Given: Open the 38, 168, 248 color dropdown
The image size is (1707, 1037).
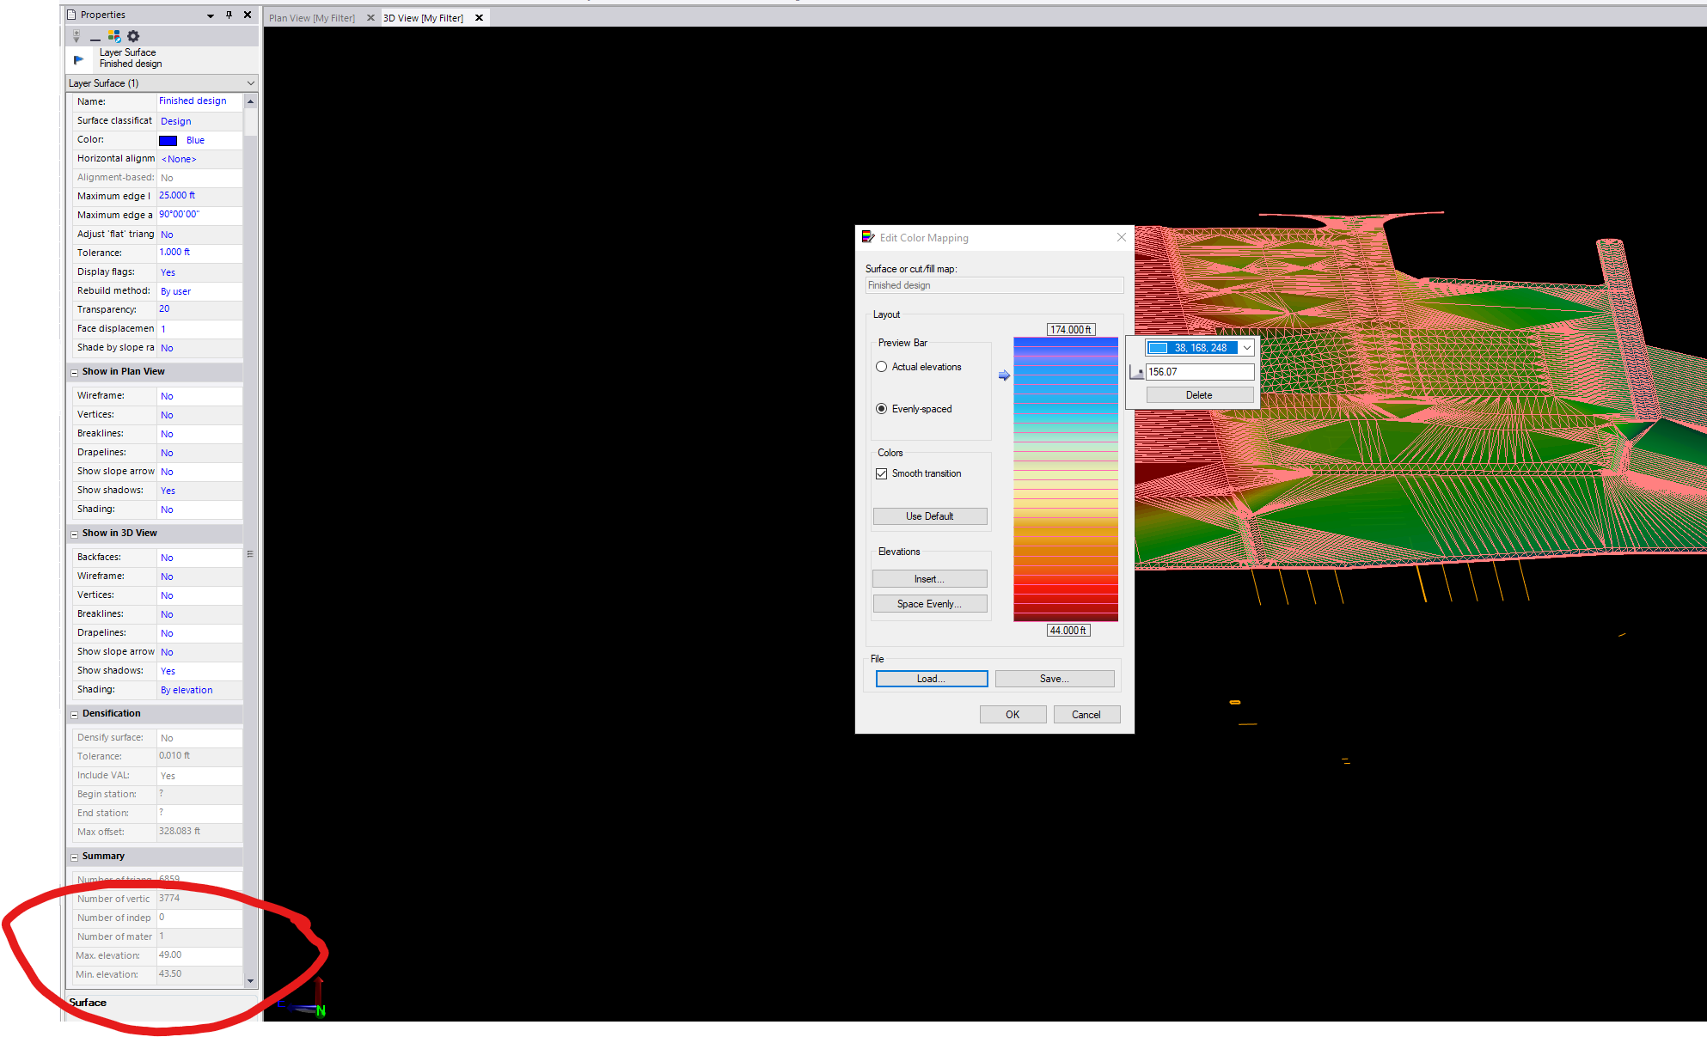Looking at the screenshot, I should tap(1246, 348).
